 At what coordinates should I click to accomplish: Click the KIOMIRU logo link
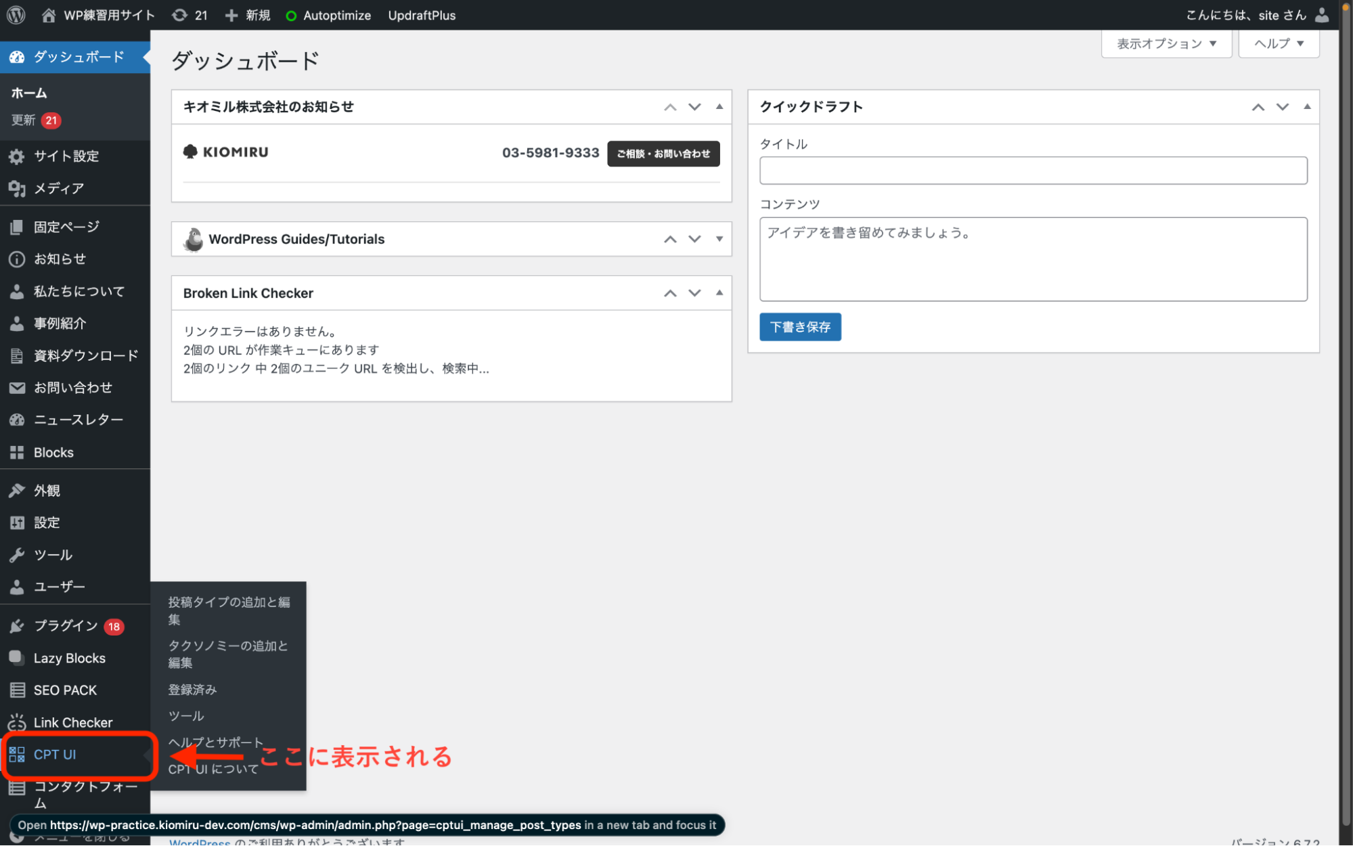(226, 152)
